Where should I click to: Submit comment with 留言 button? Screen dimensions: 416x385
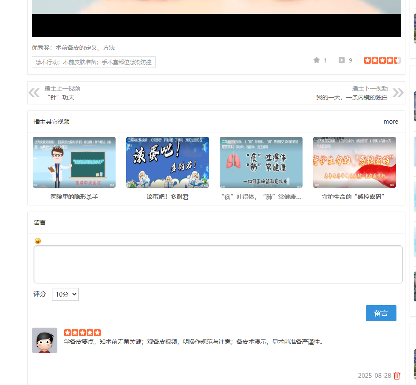coord(381,313)
